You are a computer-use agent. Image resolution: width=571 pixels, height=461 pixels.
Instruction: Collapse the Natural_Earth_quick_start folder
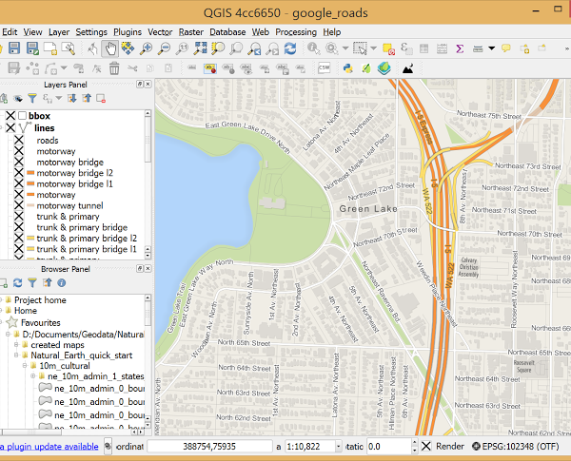pos(16,355)
